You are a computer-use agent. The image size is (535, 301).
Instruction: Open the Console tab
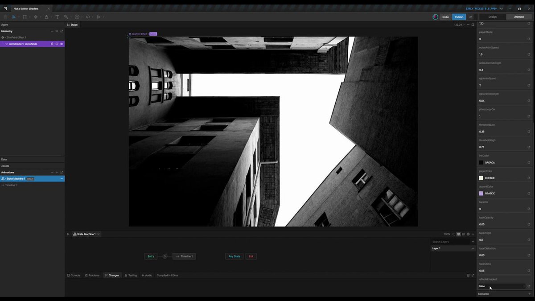click(74, 275)
